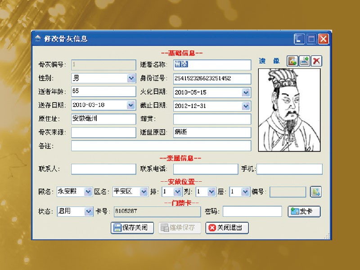360x270 pixels.
Task: Expand the 排 row dropdown
Action: click(x=177, y=192)
